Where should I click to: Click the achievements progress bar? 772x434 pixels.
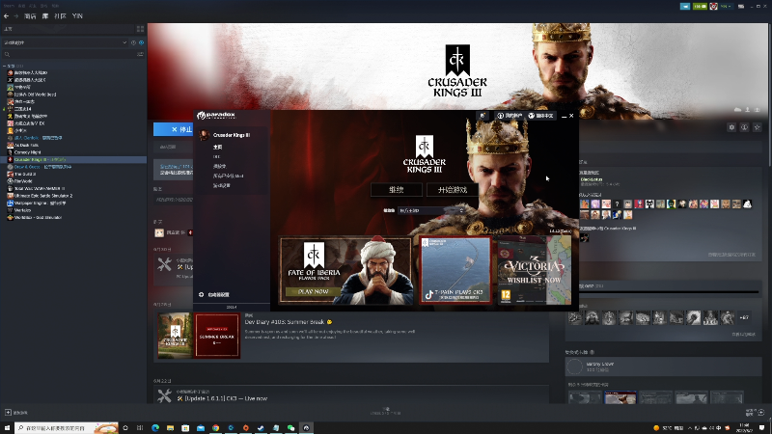point(670,292)
